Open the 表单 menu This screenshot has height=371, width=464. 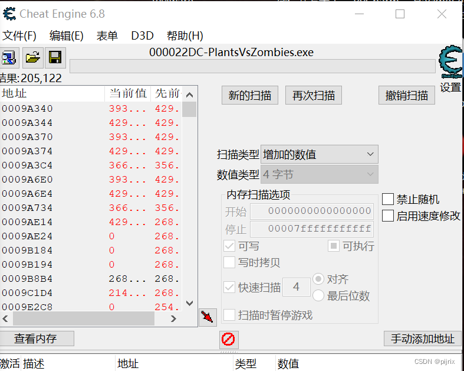click(107, 36)
